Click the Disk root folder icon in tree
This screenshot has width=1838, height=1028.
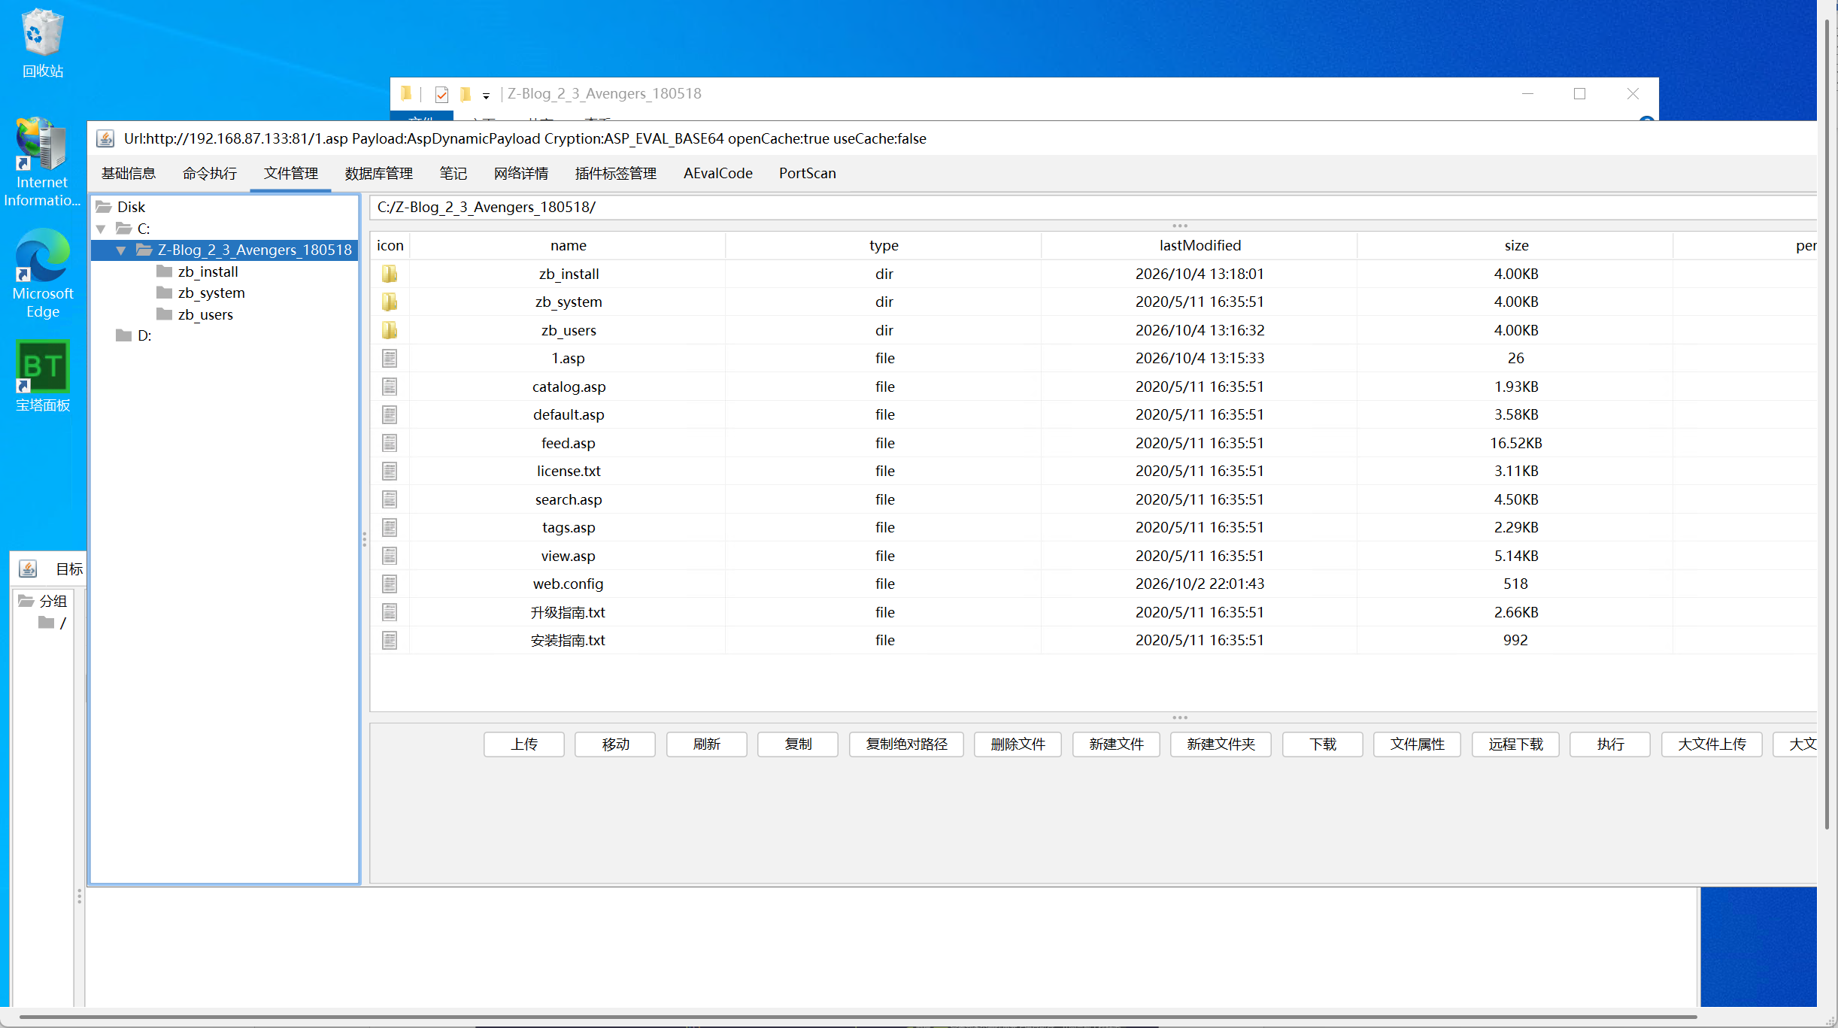click(x=104, y=207)
